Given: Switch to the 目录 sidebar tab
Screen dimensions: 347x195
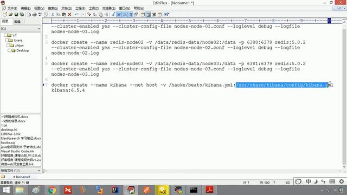Looking at the screenshot, I should pyautogui.click(x=5, y=21).
